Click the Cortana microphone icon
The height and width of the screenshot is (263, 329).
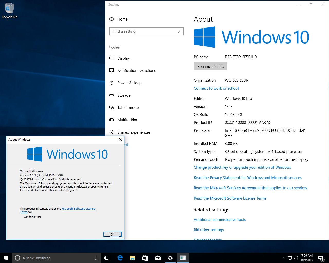click(96, 258)
